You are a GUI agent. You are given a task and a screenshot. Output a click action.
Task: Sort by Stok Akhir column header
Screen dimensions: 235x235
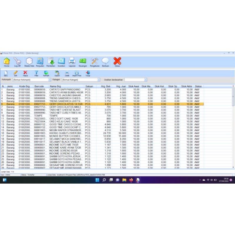[187, 86]
